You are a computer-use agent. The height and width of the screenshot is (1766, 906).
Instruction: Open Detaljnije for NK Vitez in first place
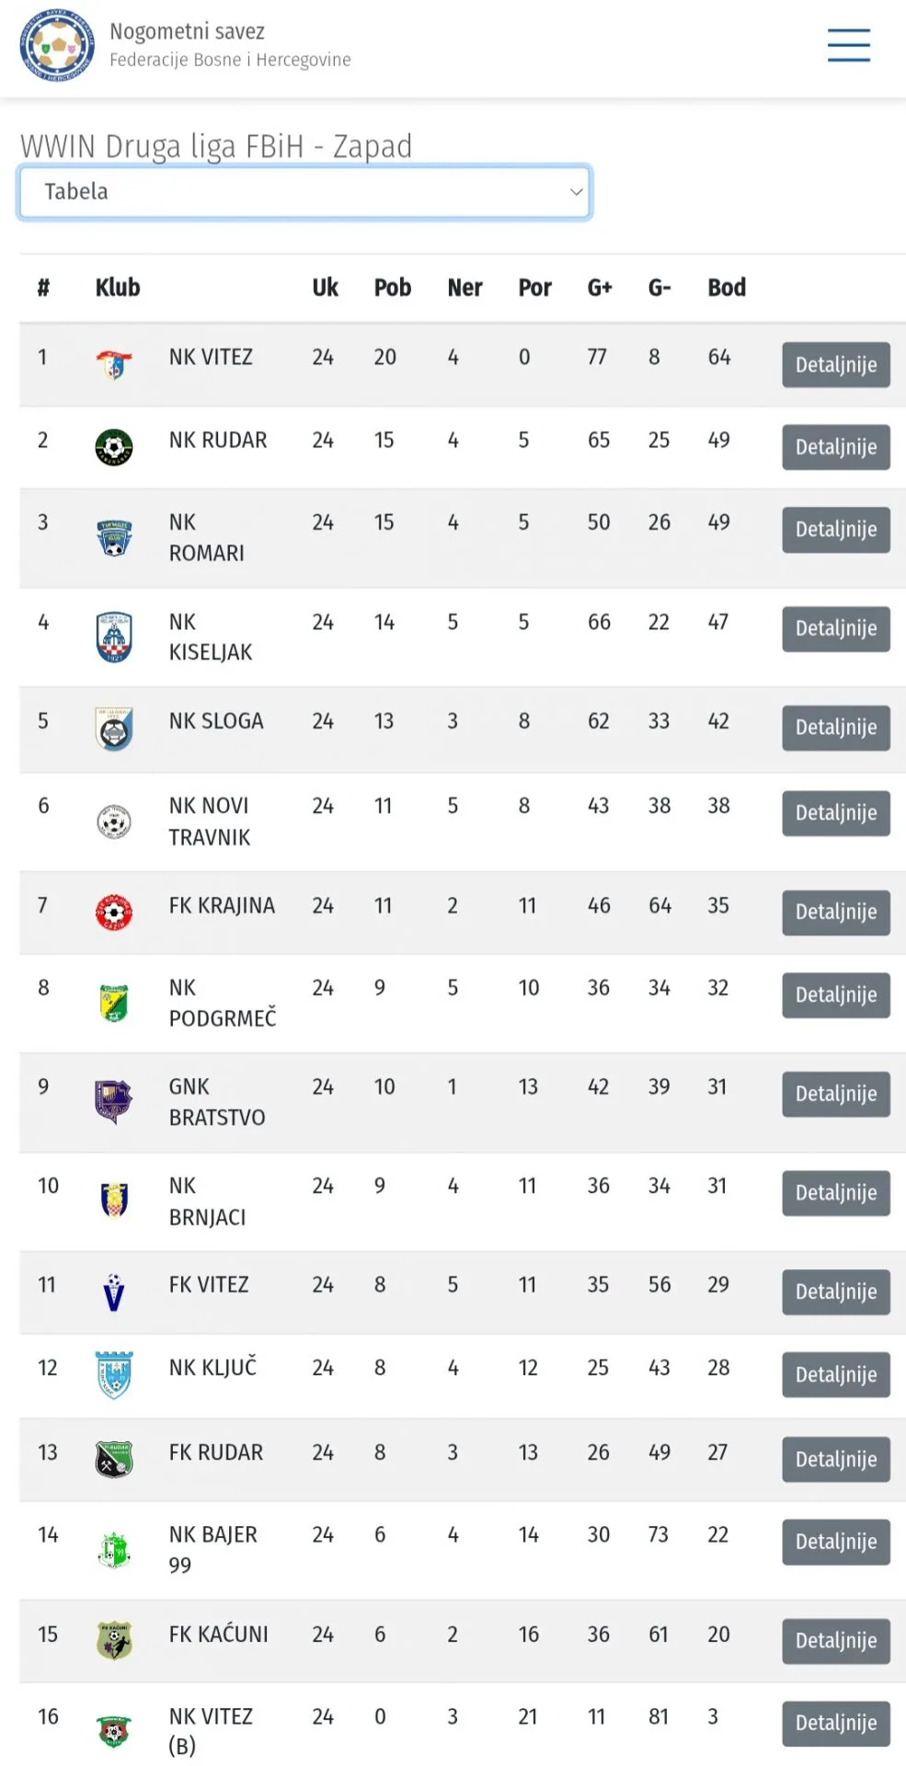[x=835, y=365]
